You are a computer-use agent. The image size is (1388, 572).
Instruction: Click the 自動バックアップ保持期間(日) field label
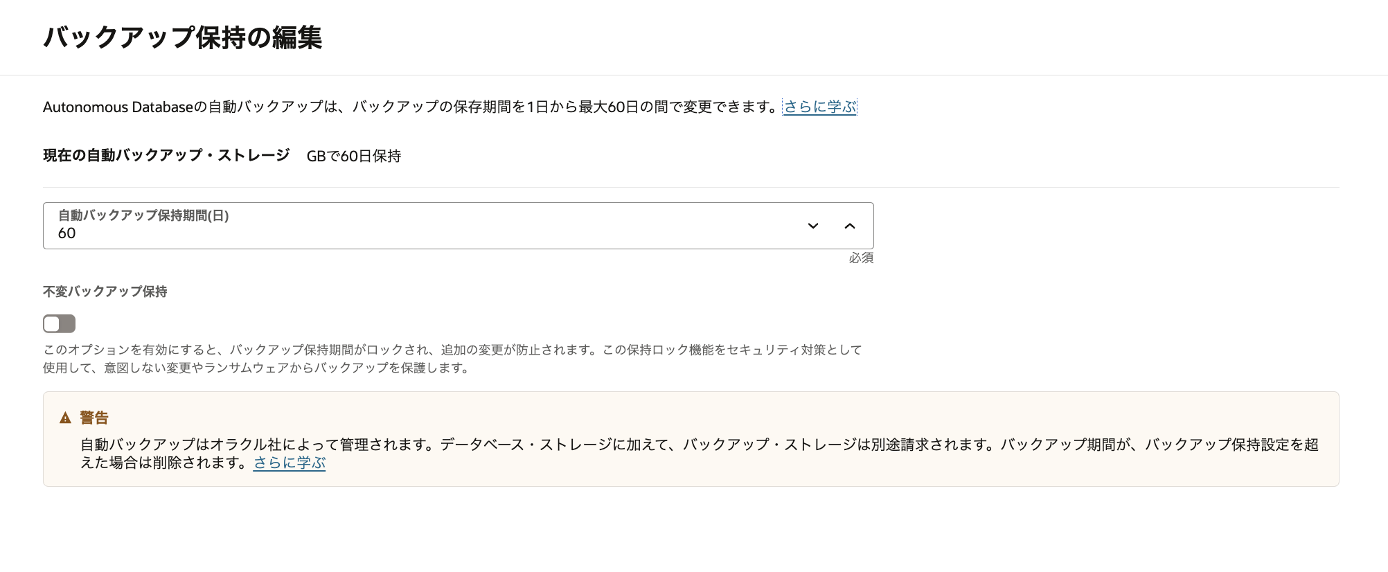(x=143, y=215)
